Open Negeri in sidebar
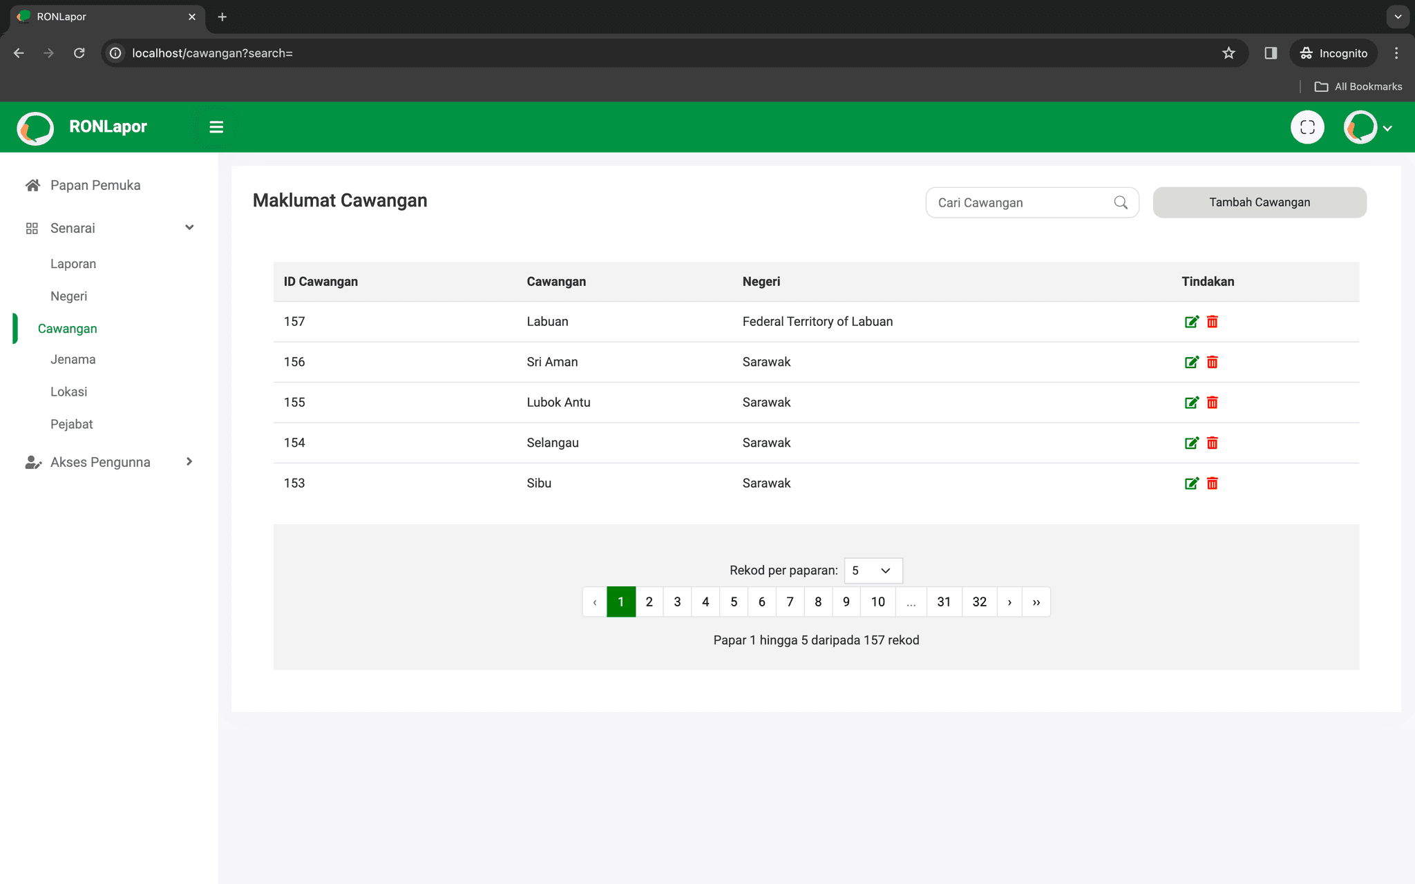The height and width of the screenshot is (884, 1415). click(69, 296)
